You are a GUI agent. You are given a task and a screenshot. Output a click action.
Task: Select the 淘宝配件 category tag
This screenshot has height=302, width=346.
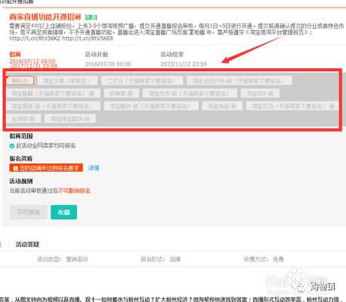click(151, 106)
